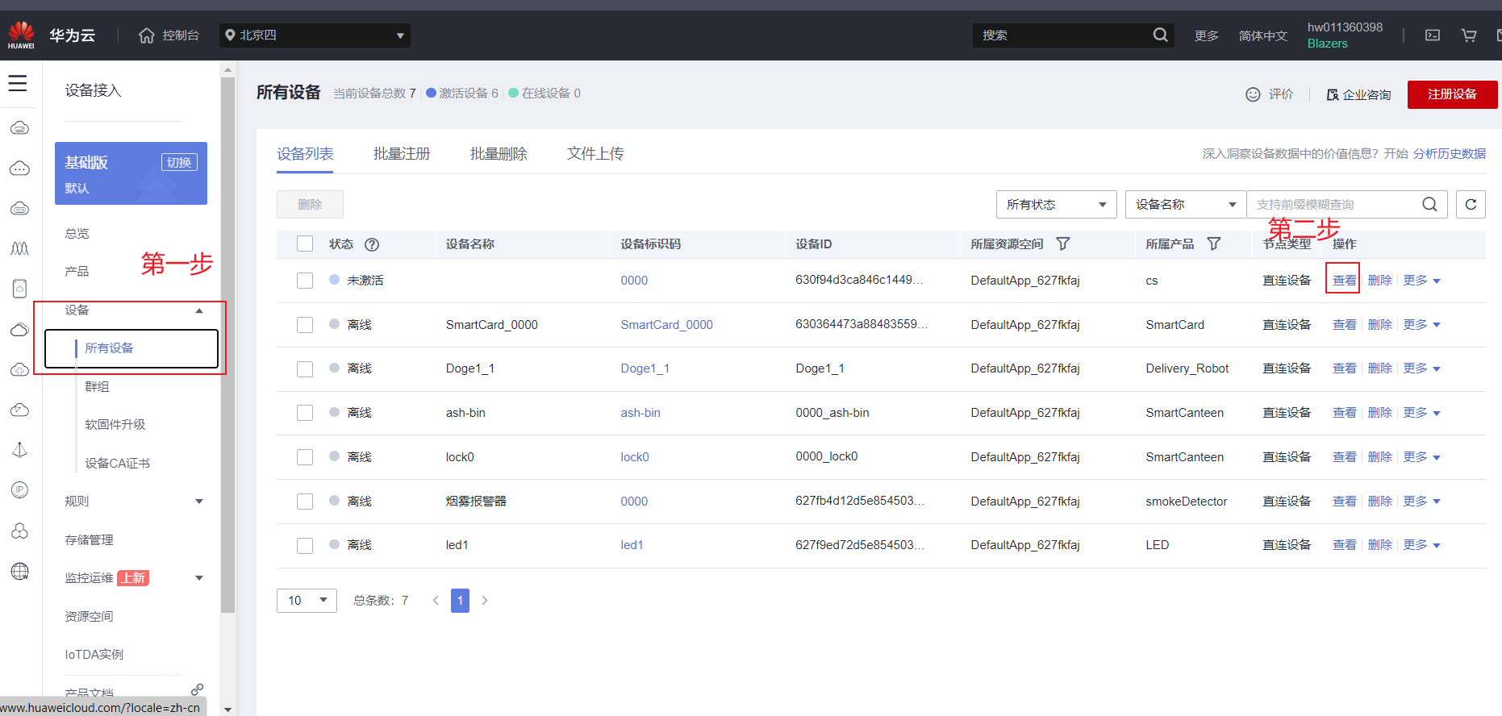This screenshot has height=716, width=1502.
Task: Click the sidebar vertical scrollbar
Action: (227, 347)
